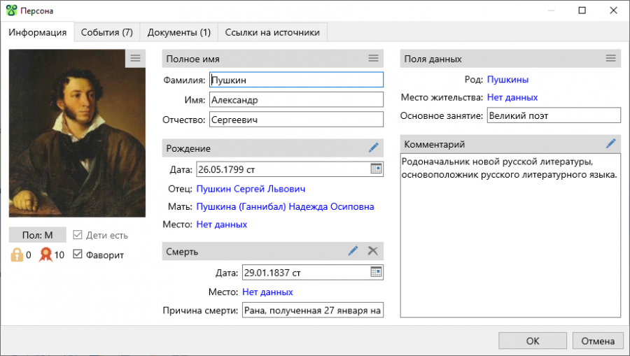Open birth date calendar picker
Screen dimensions: 630x356
click(376, 169)
